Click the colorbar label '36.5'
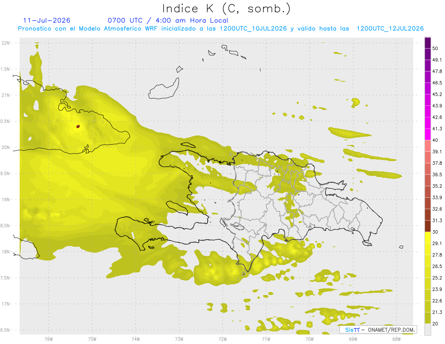 click(437, 174)
